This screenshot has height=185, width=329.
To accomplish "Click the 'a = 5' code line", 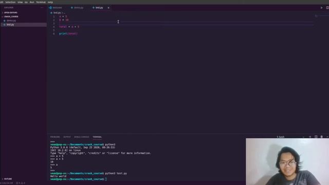I will tap(63, 16).
